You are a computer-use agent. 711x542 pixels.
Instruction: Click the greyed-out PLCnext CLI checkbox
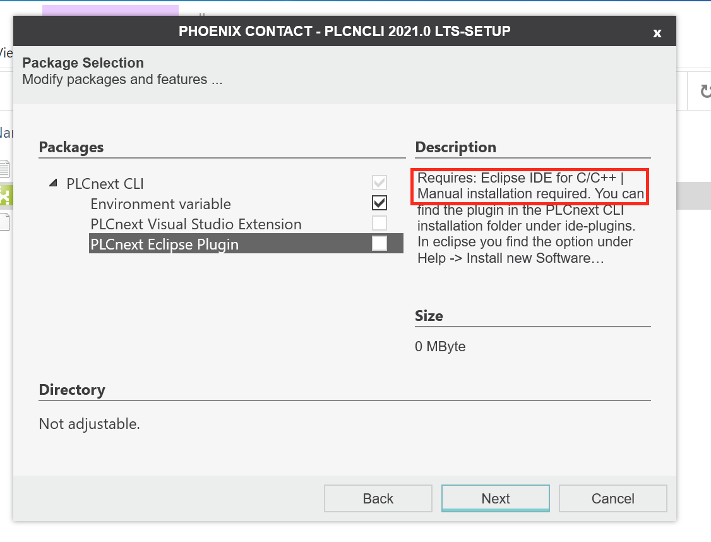coord(379,183)
